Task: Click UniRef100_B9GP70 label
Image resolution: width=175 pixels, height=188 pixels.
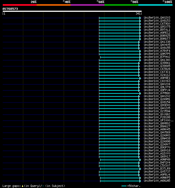Action: [x=157, y=147]
